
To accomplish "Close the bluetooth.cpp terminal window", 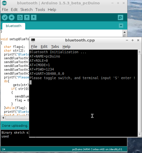I will point(138,40).
